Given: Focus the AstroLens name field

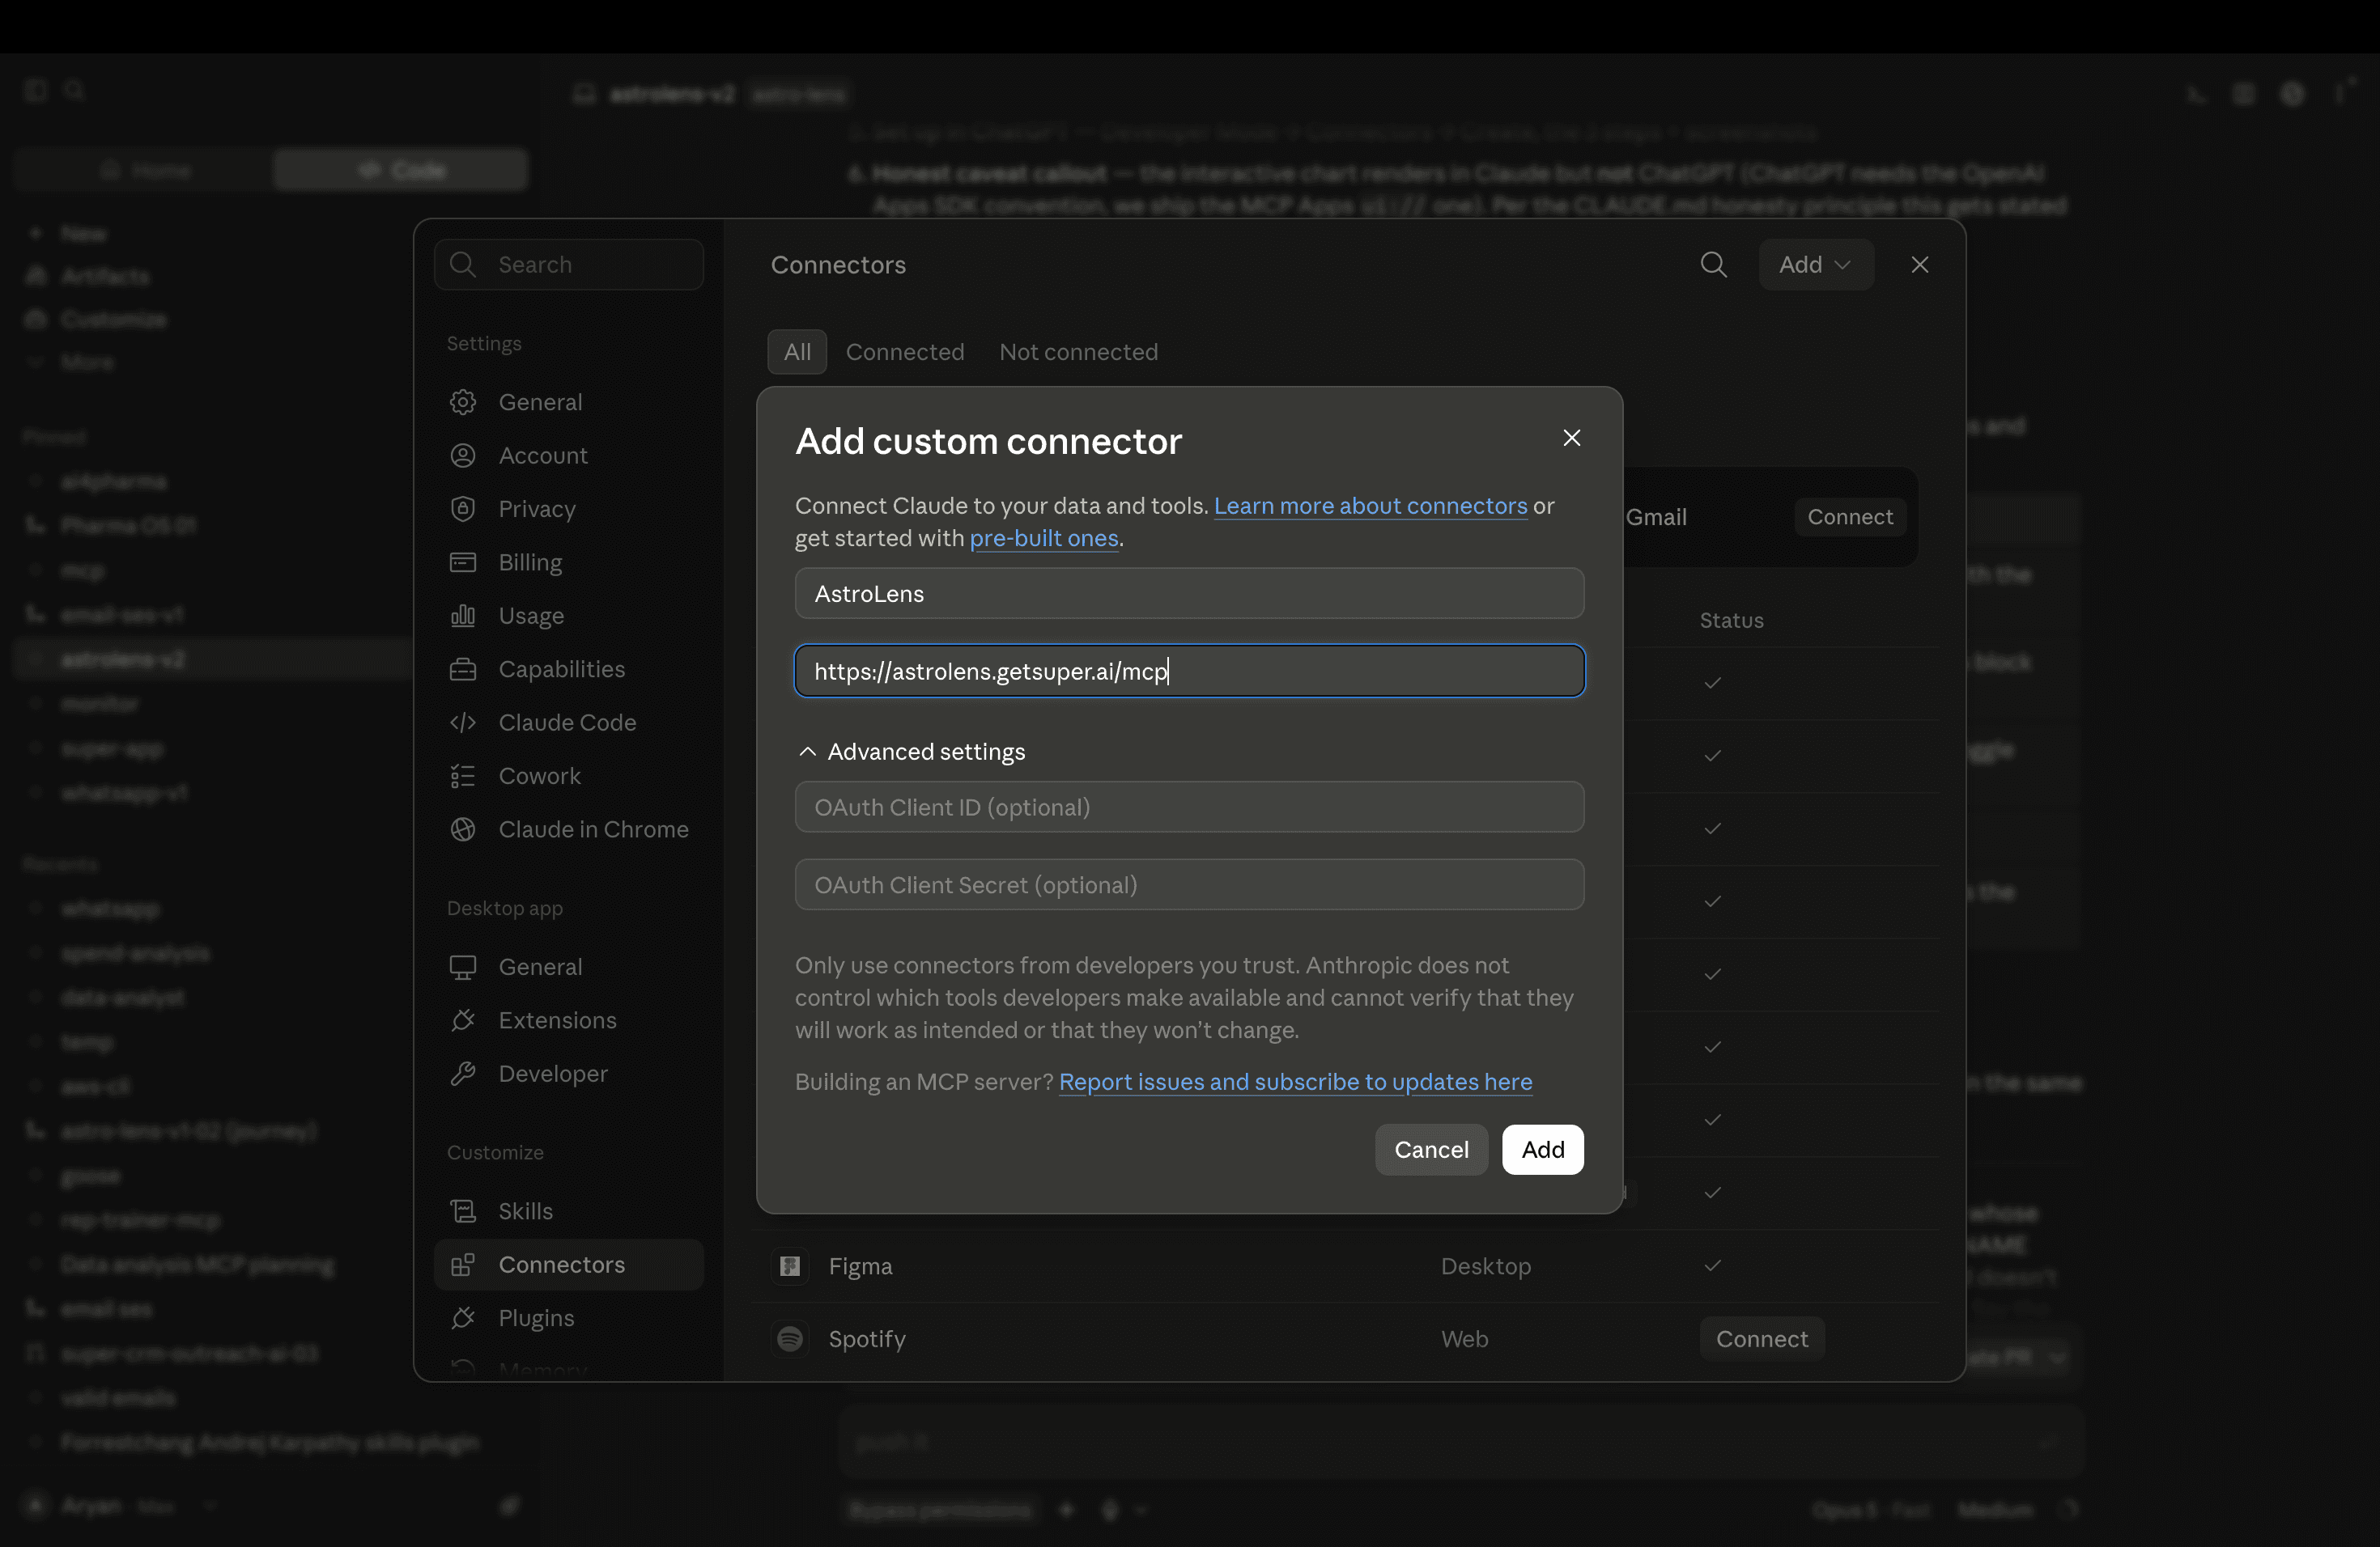Looking at the screenshot, I should pyautogui.click(x=1189, y=594).
